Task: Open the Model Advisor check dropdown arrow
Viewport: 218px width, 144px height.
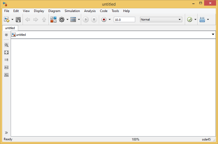Action: [x=195, y=20]
